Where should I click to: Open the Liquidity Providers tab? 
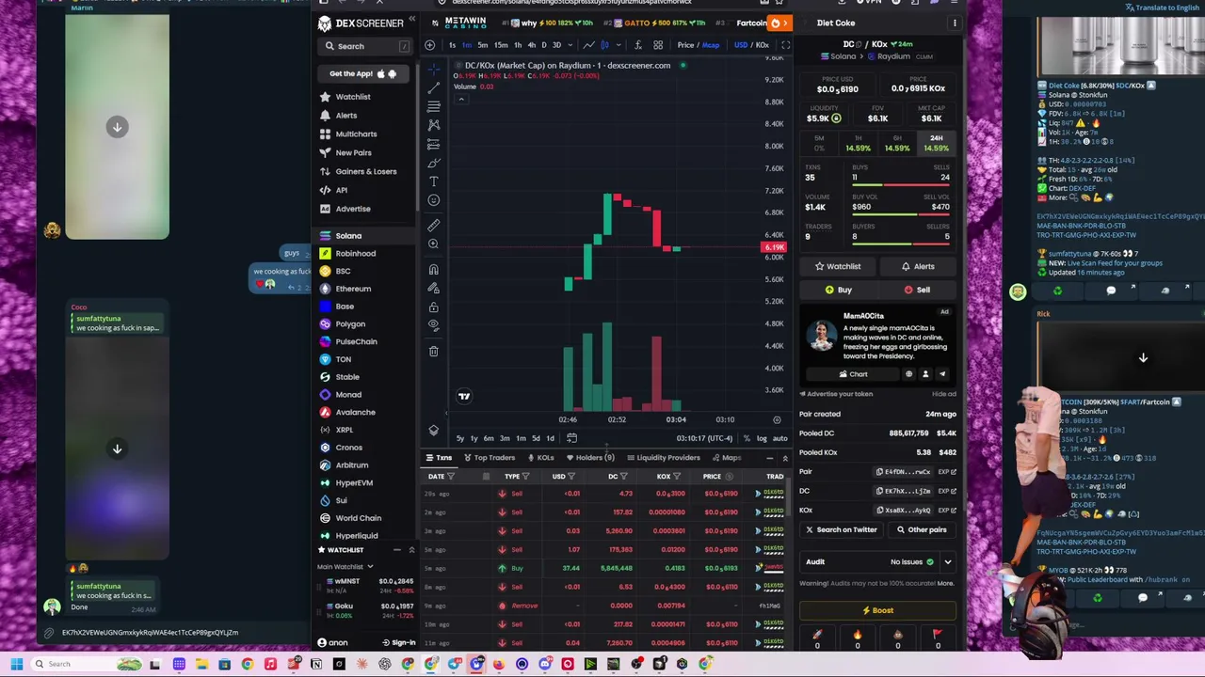663,458
